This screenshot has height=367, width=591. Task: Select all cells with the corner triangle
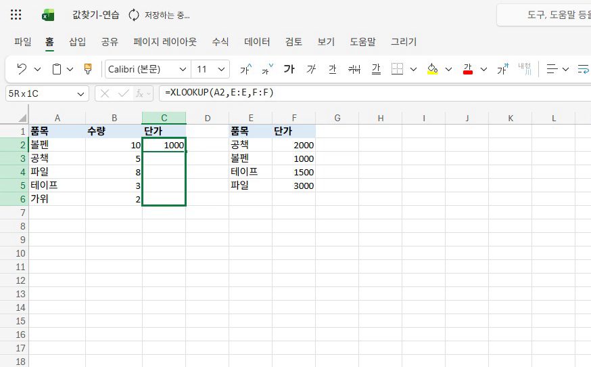[22, 118]
